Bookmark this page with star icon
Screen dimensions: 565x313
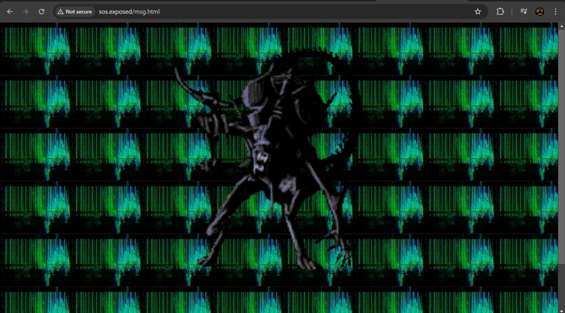pos(478,11)
